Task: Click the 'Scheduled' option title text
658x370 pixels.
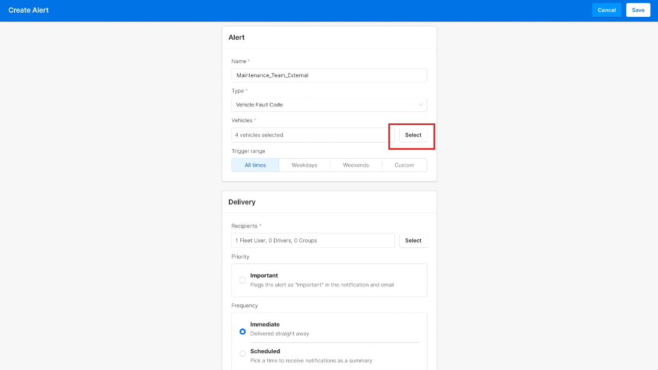Action: click(265, 351)
